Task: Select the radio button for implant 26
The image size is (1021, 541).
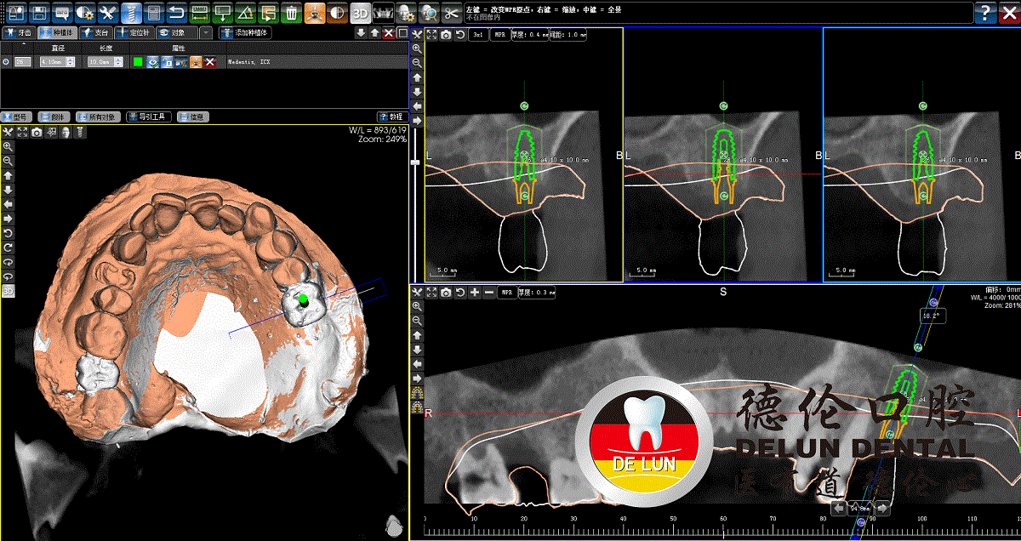Action: pos(6,62)
